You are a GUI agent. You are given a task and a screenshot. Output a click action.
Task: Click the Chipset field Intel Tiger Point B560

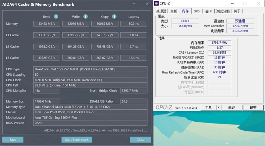click(90, 112)
